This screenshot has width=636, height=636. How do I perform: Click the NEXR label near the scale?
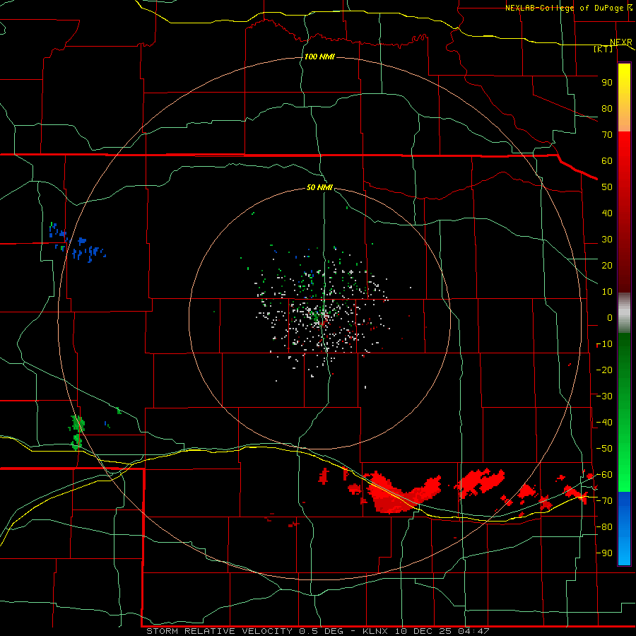pyautogui.click(x=621, y=42)
